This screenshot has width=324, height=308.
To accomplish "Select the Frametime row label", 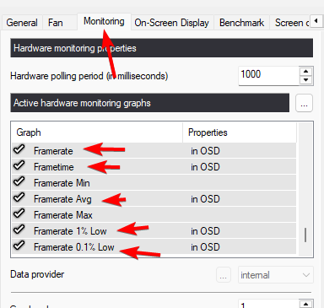I will coord(54,167).
